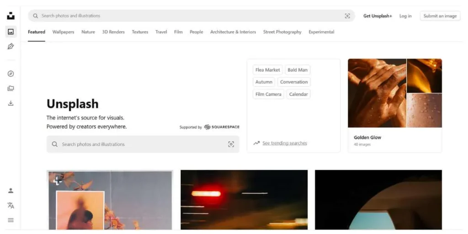Open the orange portrait collage photo
This screenshot has width=468, height=234.
[110, 200]
